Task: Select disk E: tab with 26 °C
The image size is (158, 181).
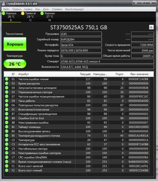Action: [x=11, y=17]
